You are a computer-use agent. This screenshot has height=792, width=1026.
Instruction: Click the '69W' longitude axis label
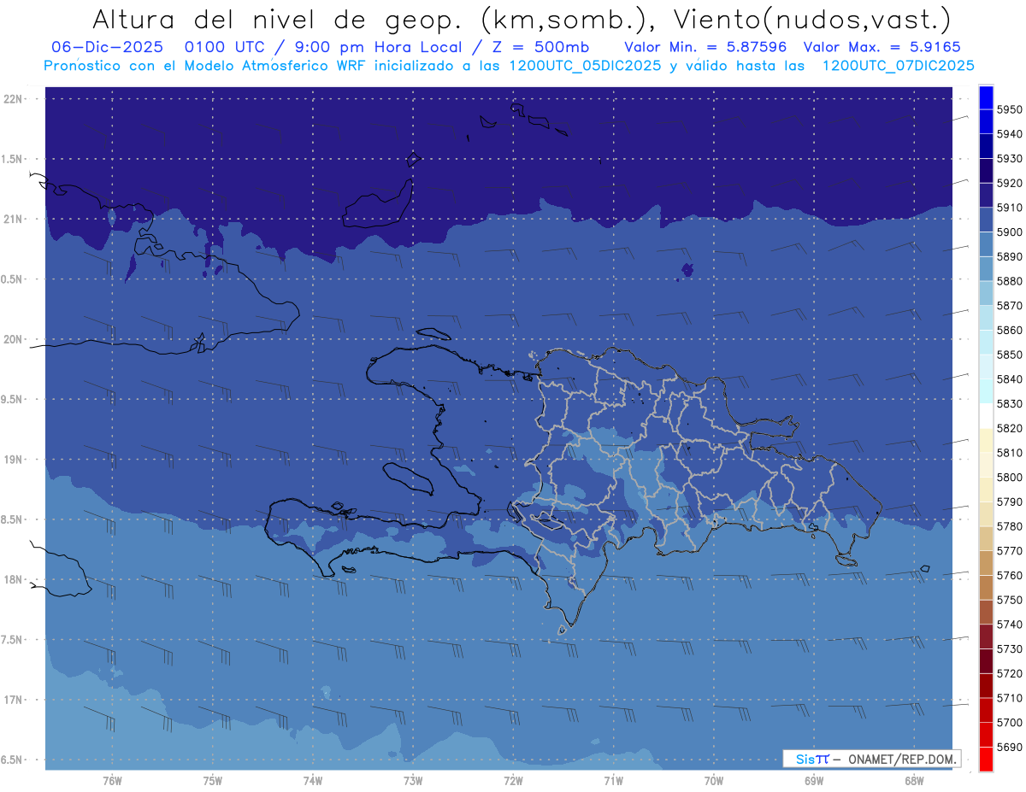tap(814, 780)
